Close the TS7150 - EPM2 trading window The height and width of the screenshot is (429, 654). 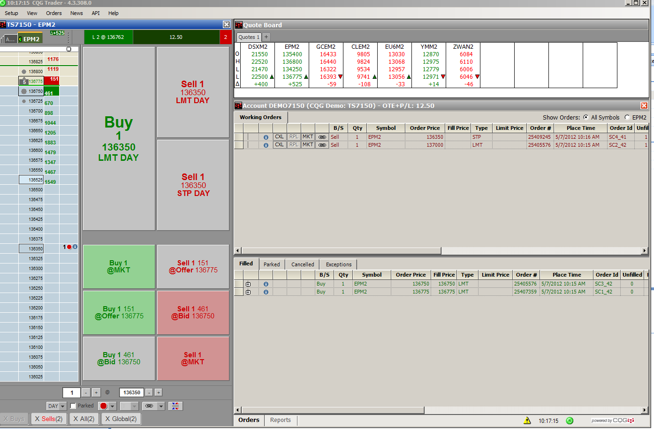point(227,24)
